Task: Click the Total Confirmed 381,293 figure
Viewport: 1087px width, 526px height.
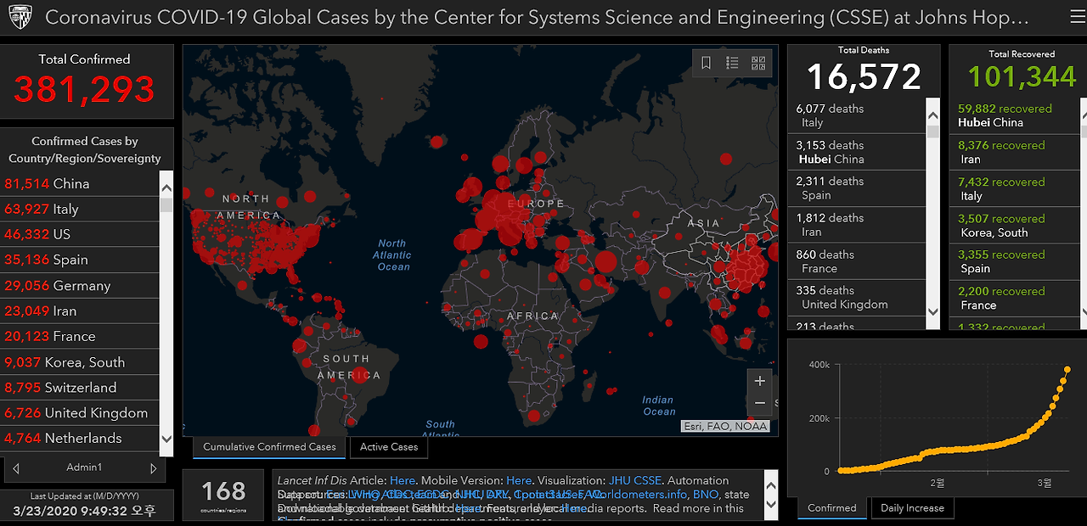Action: pyautogui.click(x=84, y=89)
